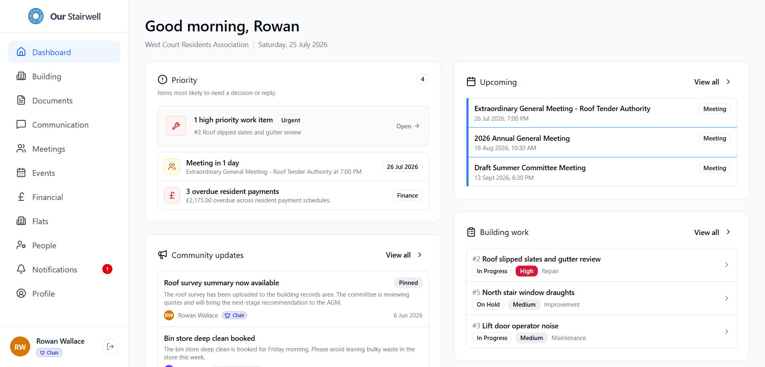Click the 26 Jul 2026 date badge
The image size is (765, 367).
tap(402, 167)
